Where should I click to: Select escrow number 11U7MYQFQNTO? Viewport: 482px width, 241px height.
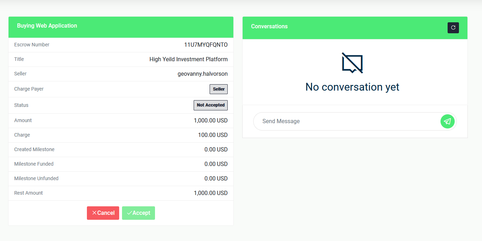tap(206, 45)
